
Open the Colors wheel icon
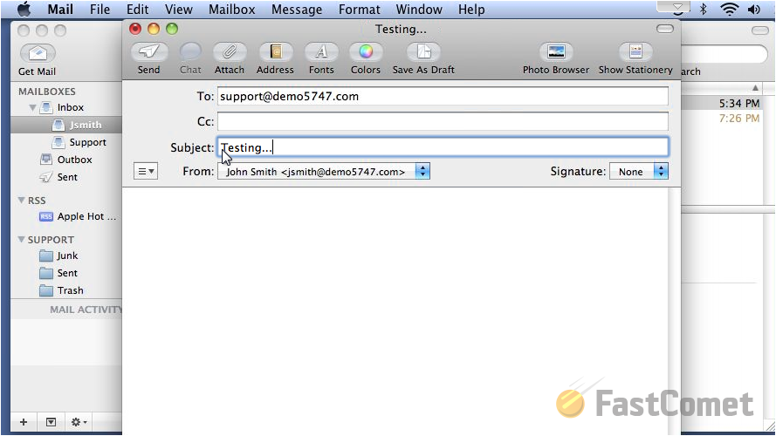366,51
